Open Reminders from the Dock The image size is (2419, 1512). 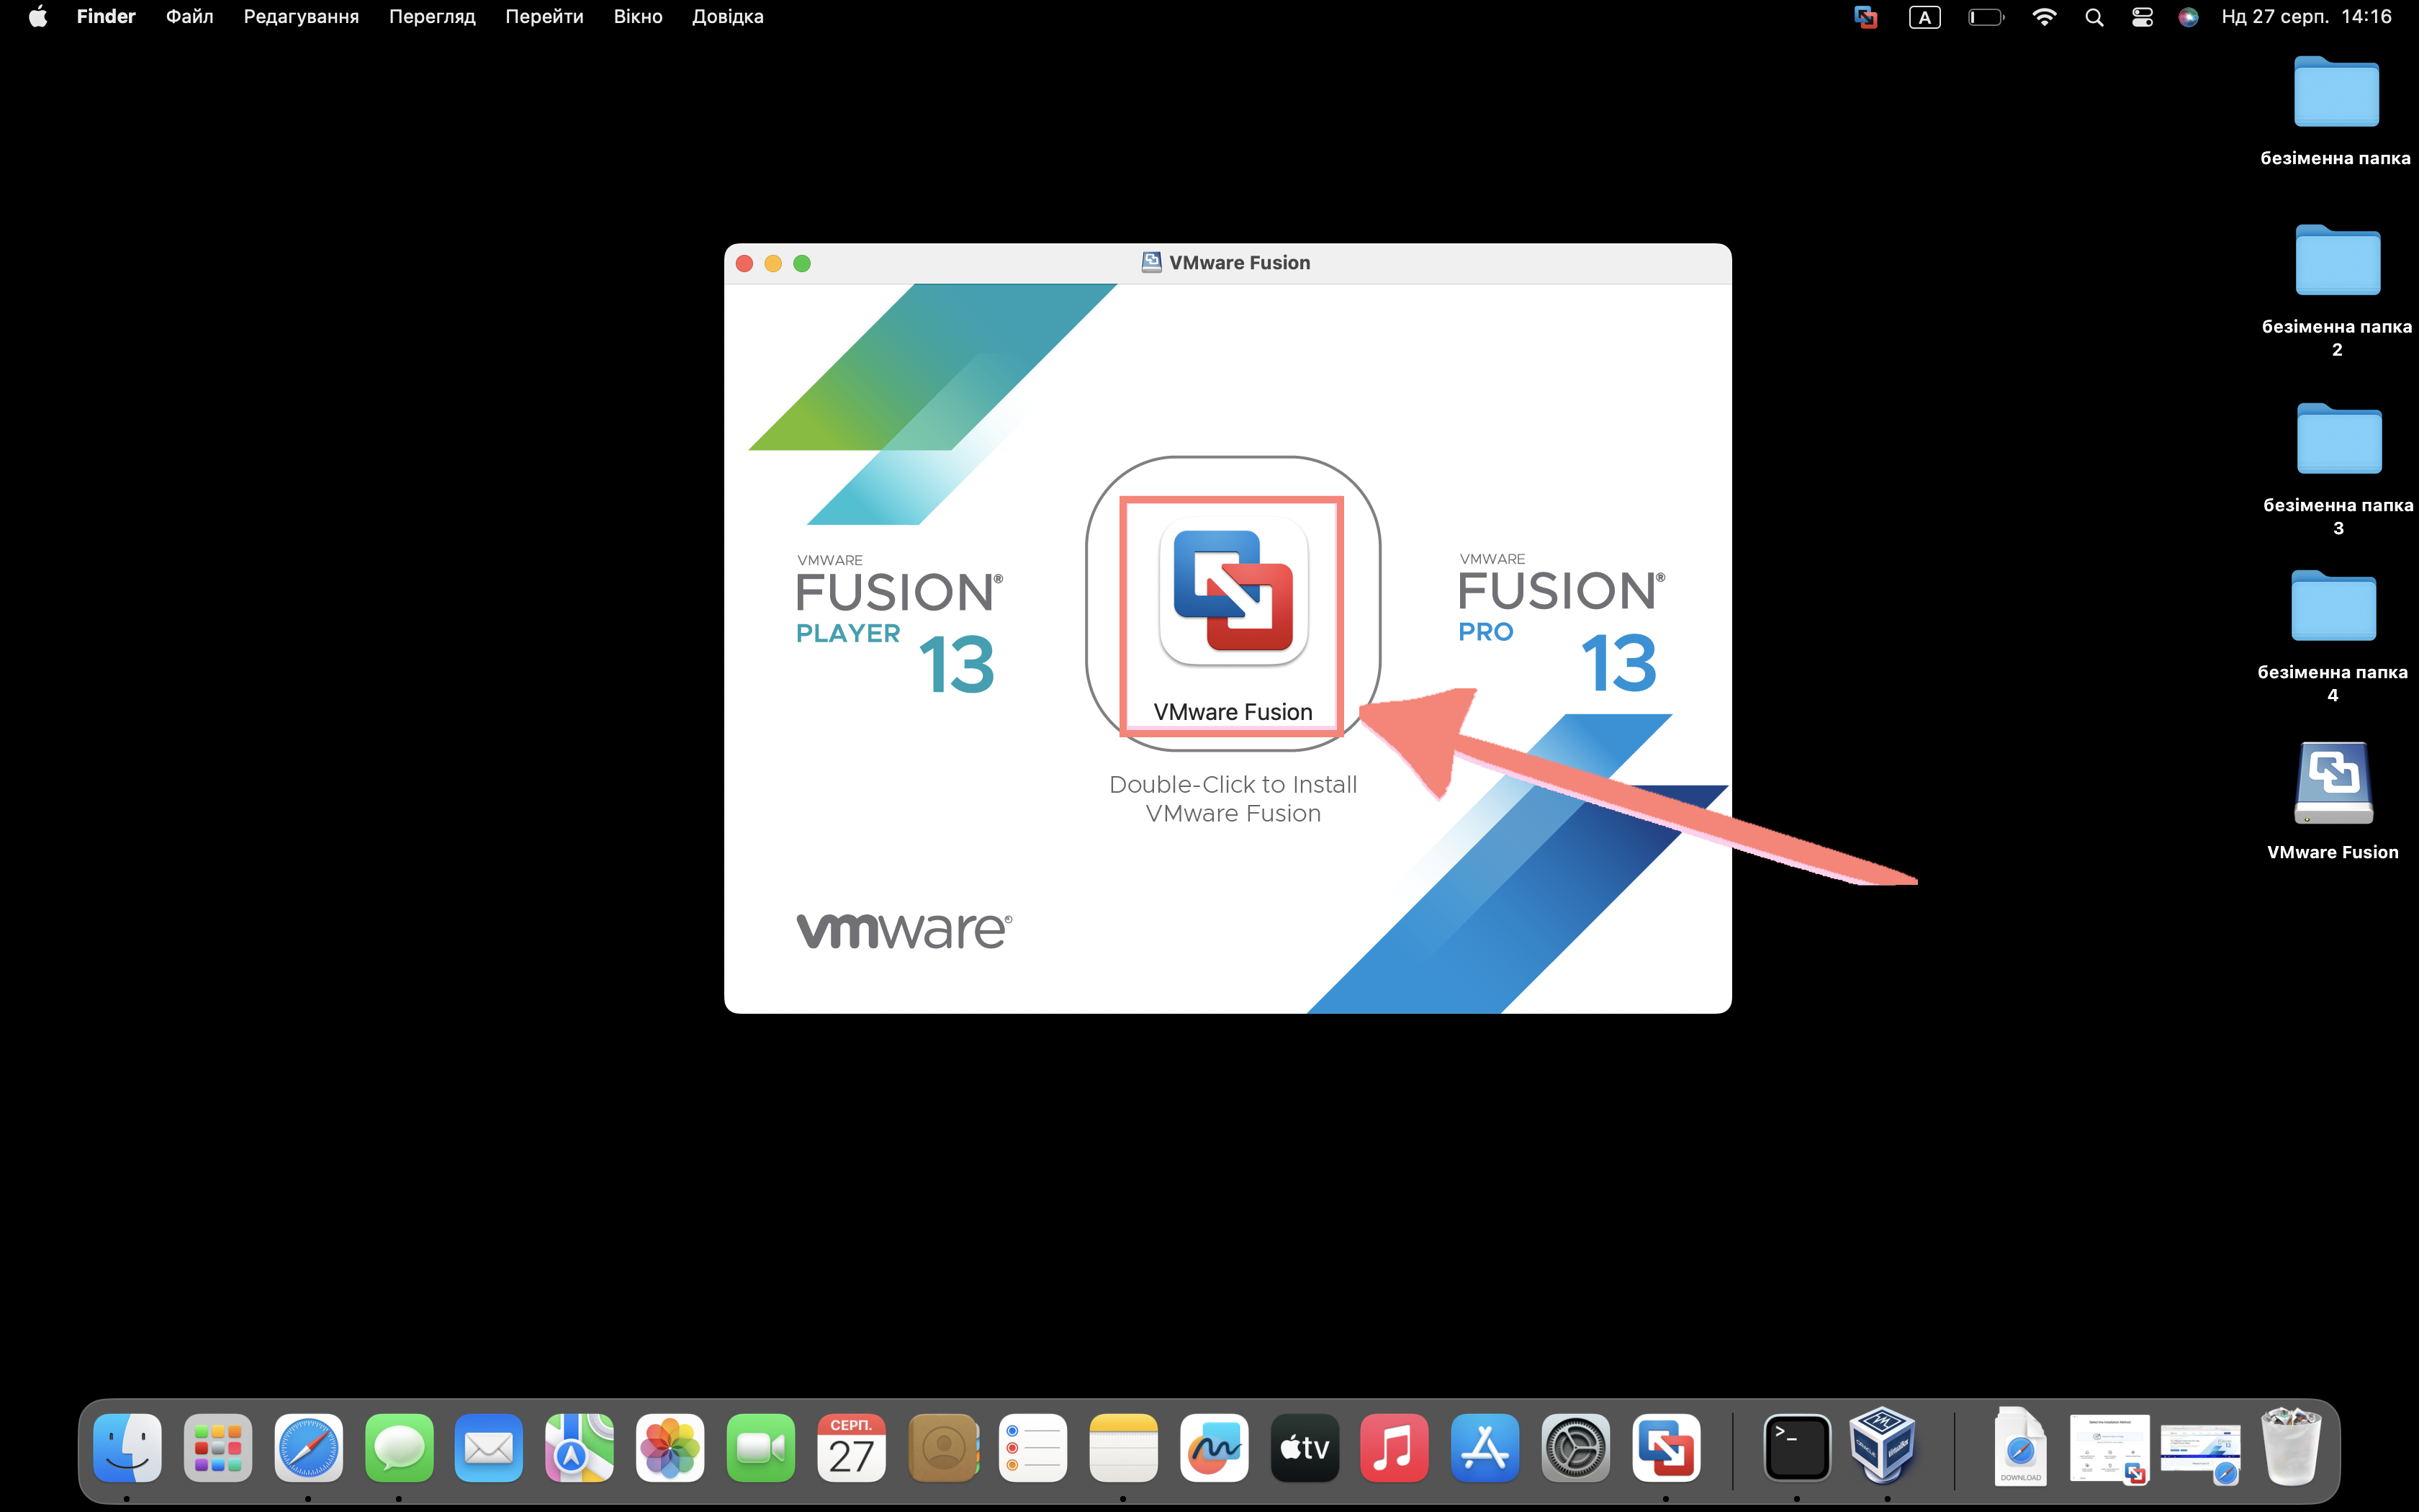coord(1032,1447)
